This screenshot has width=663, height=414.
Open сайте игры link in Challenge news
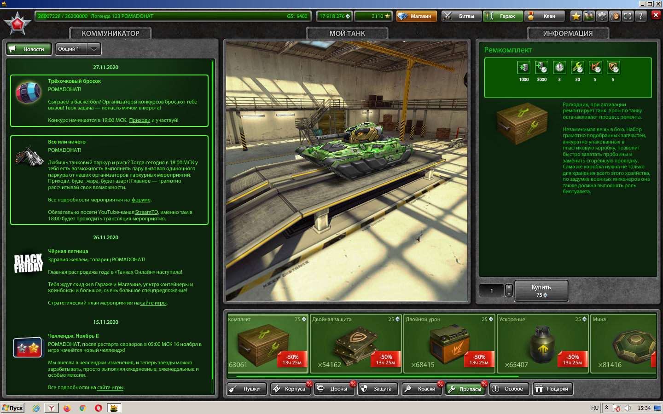[x=110, y=388]
